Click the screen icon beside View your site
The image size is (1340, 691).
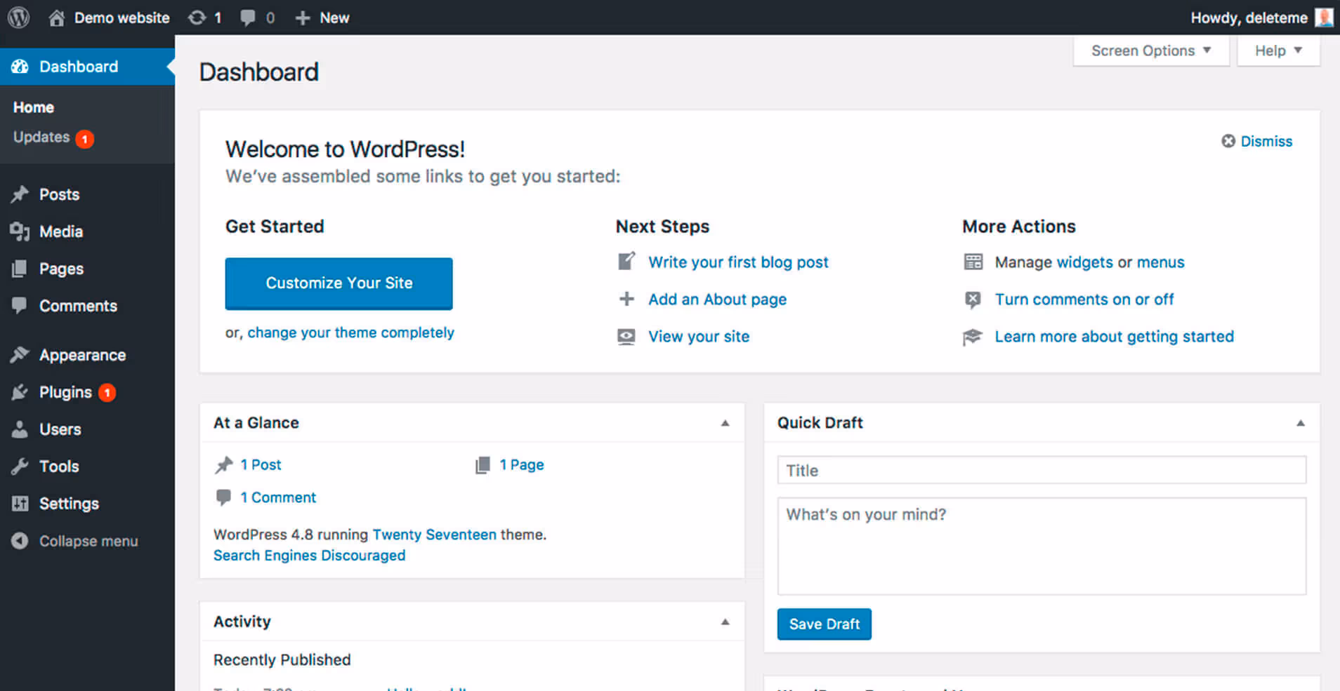point(626,337)
